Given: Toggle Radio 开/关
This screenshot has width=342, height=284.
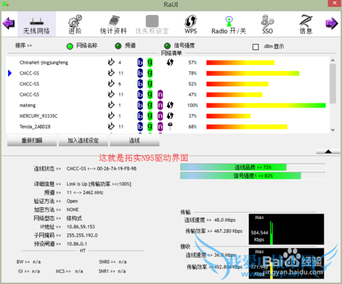Looking at the screenshot, I should (x=228, y=24).
